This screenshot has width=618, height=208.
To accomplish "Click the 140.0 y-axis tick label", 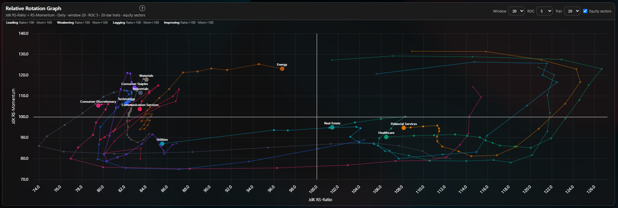I will [23, 33].
